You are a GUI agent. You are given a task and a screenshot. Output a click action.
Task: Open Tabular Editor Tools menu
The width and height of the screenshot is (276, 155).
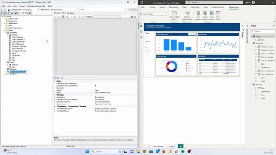coord(50,6)
